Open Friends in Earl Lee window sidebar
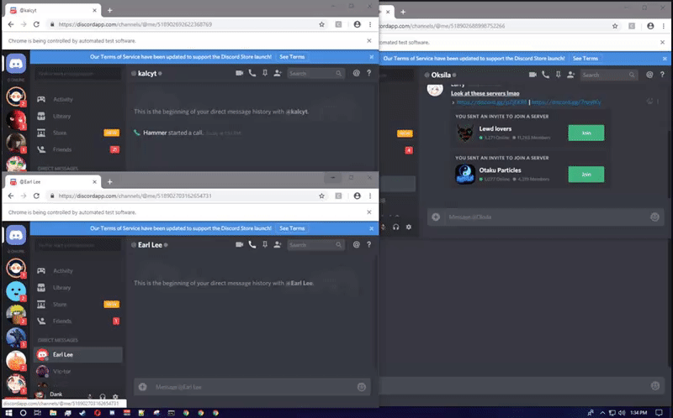673x418 pixels. click(77, 321)
